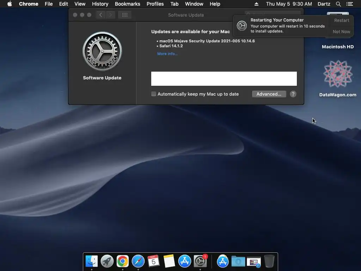Open the screenshot preview item in Dock
The image size is (361, 271).
[253, 262]
